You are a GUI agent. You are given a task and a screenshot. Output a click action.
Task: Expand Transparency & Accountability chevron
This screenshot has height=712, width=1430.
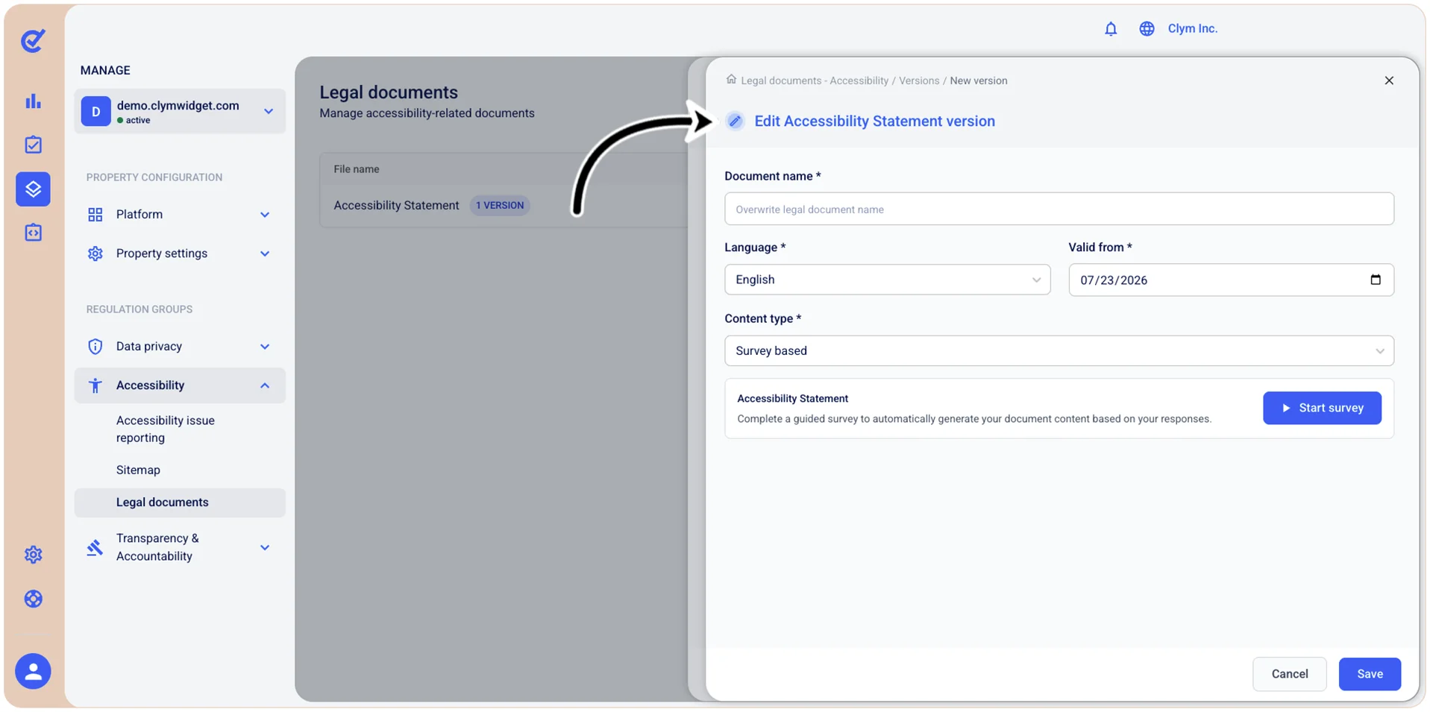point(265,547)
